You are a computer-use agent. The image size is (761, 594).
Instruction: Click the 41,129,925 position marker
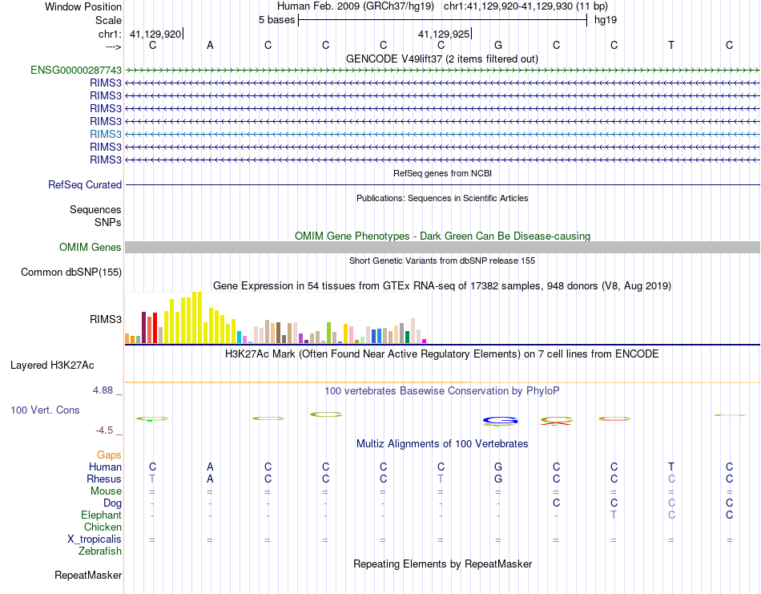tap(444, 34)
